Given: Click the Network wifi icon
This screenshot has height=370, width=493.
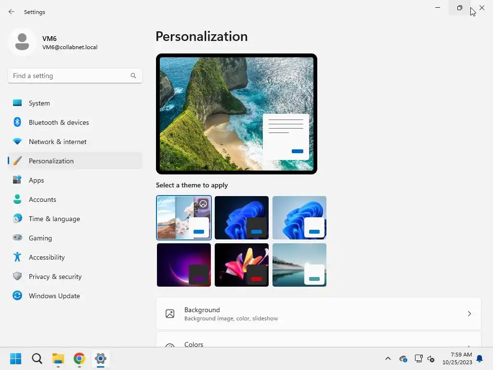Looking at the screenshot, I should pyautogui.click(x=17, y=142).
